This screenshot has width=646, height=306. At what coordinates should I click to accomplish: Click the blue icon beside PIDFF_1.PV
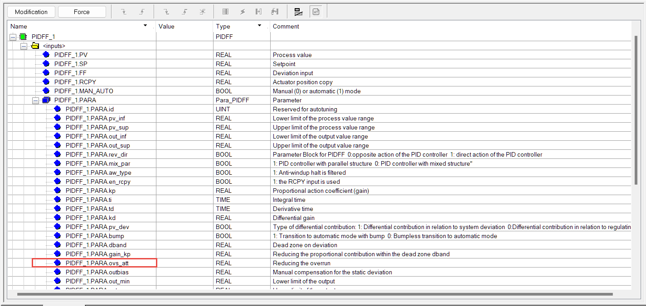click(46, 55)
